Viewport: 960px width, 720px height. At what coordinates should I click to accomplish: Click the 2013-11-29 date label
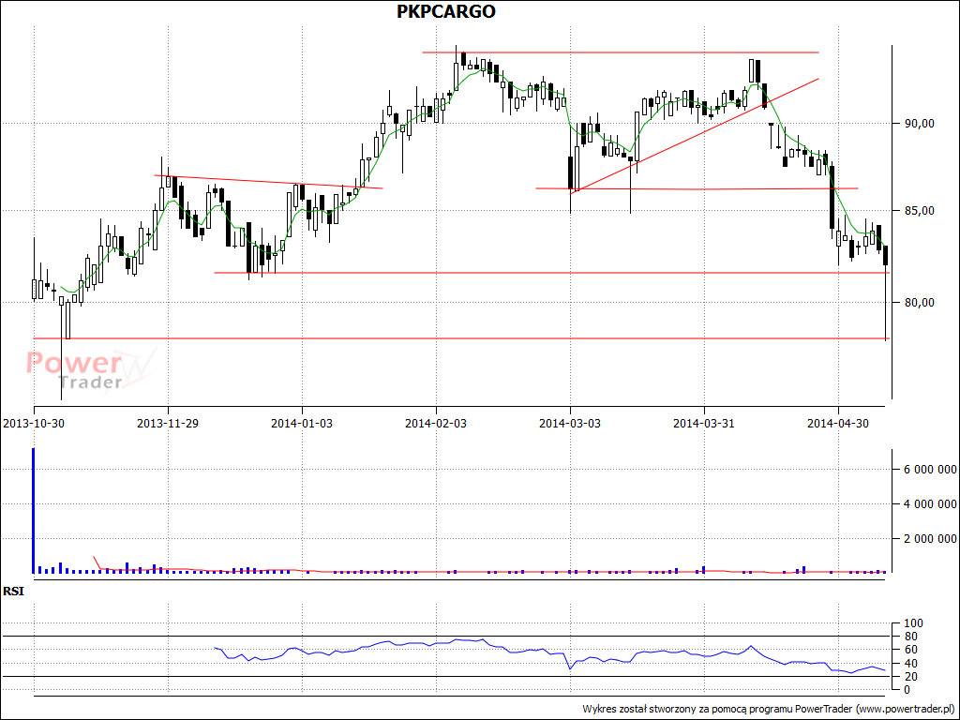168,423
